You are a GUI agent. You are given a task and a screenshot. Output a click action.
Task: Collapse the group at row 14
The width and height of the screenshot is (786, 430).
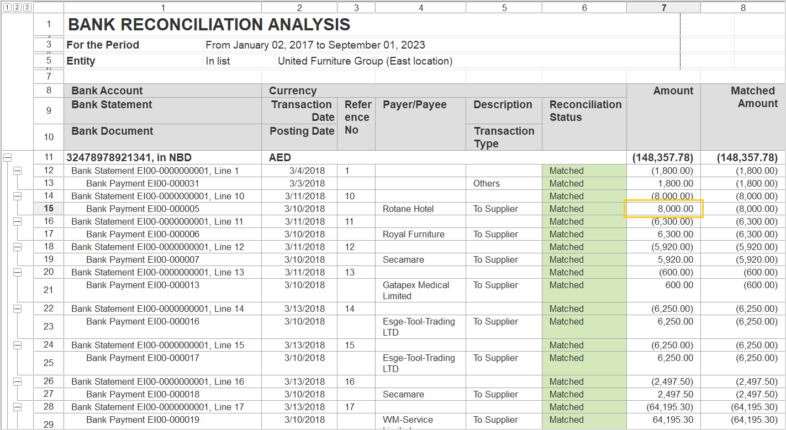[x=17, y=196]
